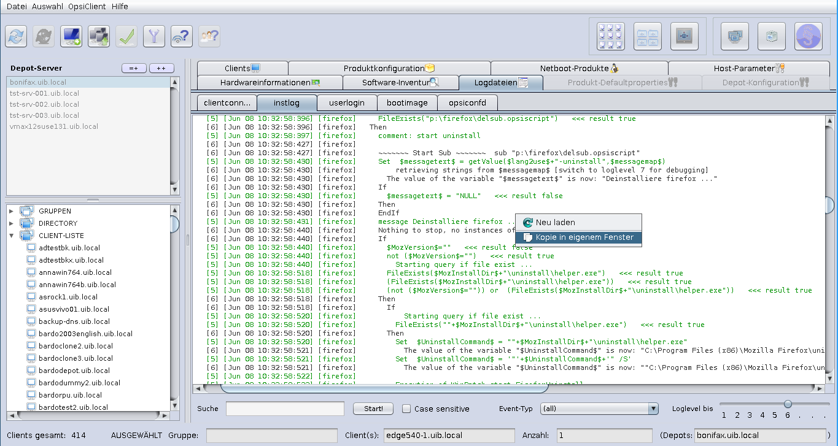
Task: Click computer icon beside backup-dns.uib.local
Action: pos(31,321)
